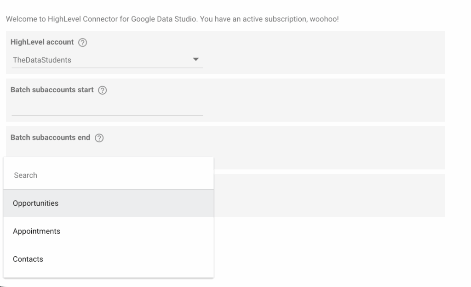
Task: Click the Batch subaccounts end label
Action: pos(50,138)
